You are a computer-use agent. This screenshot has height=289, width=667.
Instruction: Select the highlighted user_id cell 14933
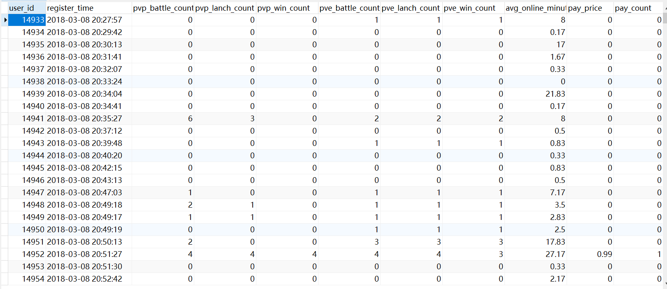click(27, 20)
